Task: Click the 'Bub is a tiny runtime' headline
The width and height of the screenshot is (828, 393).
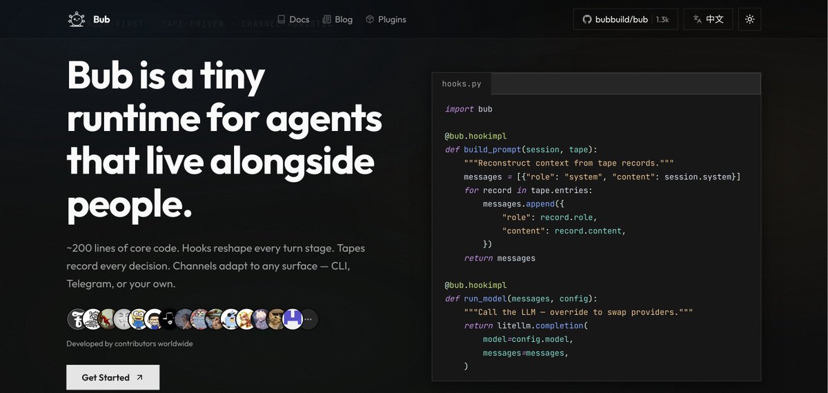Action: pos(224,138)
